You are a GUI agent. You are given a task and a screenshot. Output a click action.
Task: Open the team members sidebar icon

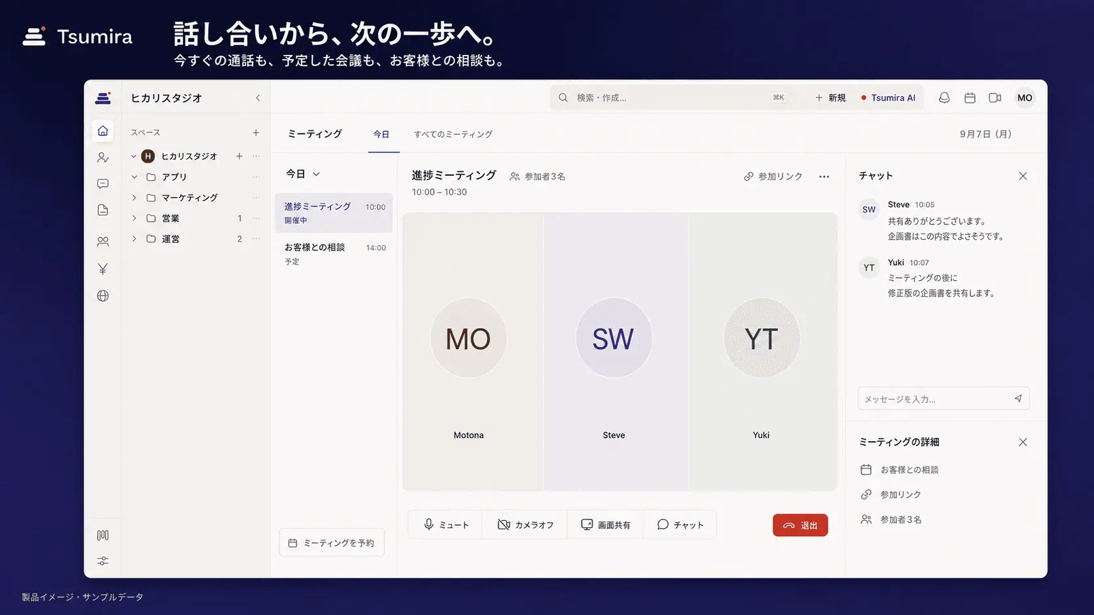pyautogui.click(x=103, y=241)
